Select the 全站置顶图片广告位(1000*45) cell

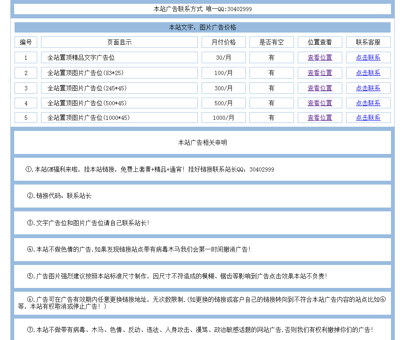pyautogui.click(x=119, y=118)
